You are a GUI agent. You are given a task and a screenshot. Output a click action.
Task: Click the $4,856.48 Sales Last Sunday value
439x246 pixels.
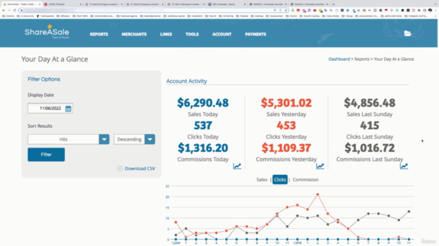(x=370, y=103)
